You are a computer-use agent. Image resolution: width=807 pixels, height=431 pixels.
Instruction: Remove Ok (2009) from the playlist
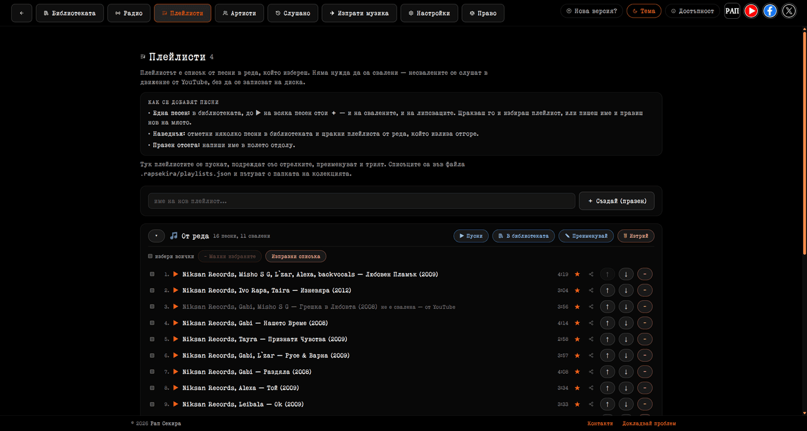coord(645,404)
